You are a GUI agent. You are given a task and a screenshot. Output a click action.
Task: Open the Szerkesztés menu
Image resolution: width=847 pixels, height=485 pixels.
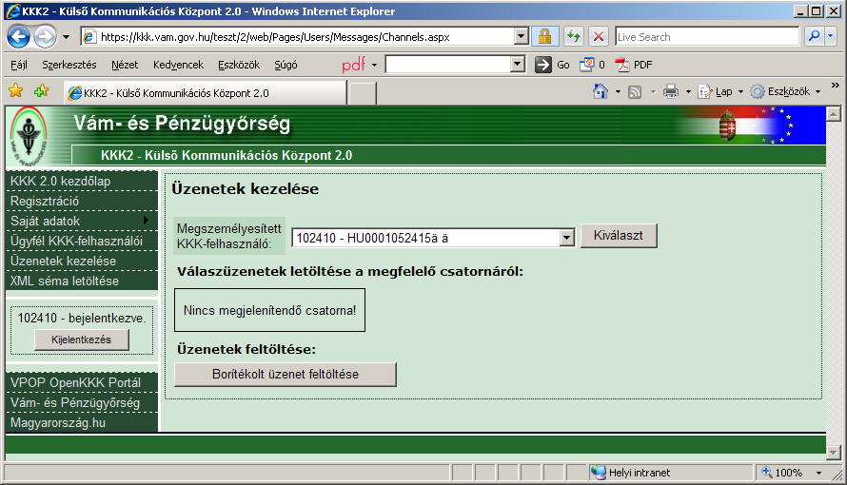(69, 65)
